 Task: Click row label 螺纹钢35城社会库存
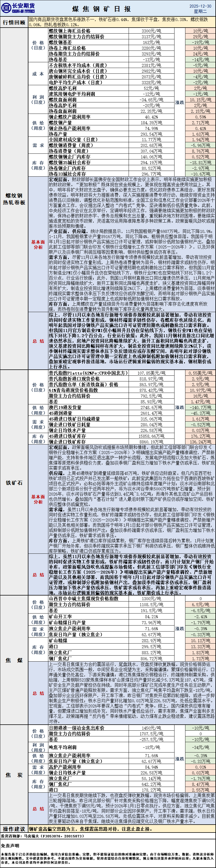tap(70, 162)
